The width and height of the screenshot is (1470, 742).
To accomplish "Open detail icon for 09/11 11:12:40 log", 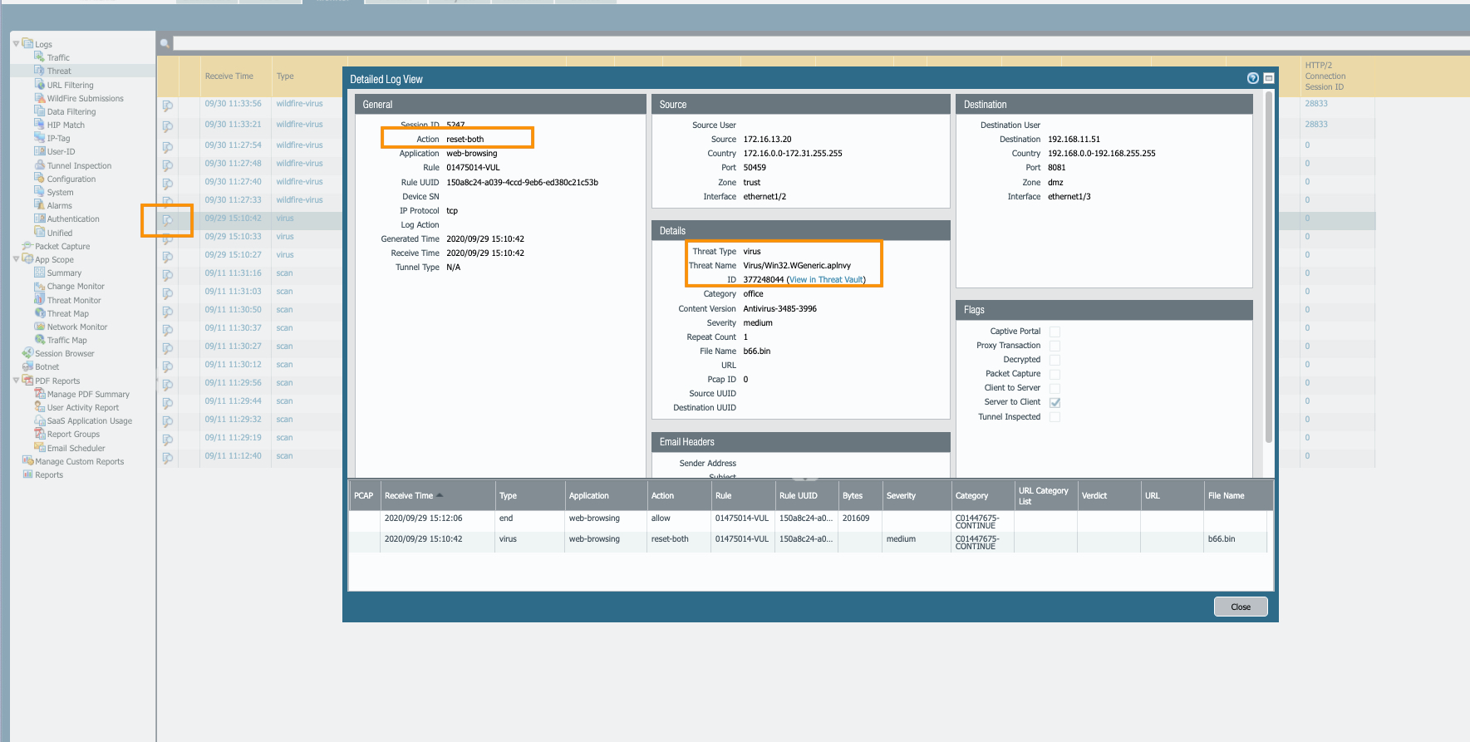I will (x=167, y=458).
